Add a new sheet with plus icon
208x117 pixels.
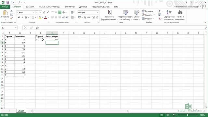coord(33,111)
